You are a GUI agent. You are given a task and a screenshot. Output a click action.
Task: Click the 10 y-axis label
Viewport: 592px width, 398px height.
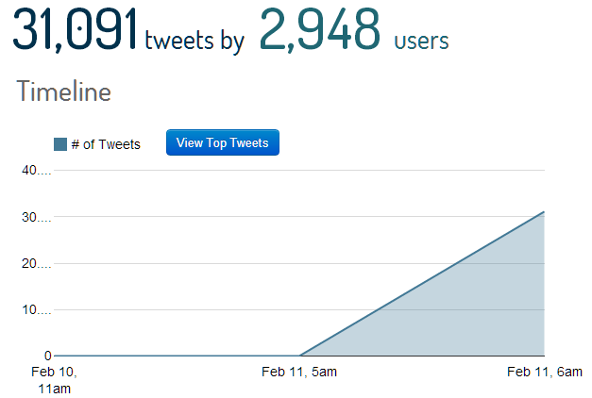coord(36,309)
